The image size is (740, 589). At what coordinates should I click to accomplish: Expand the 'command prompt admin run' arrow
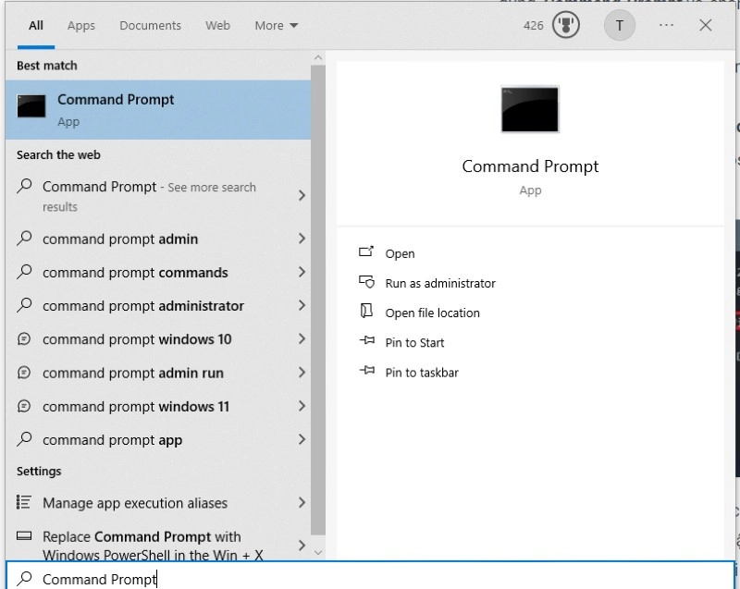[302, 373]
